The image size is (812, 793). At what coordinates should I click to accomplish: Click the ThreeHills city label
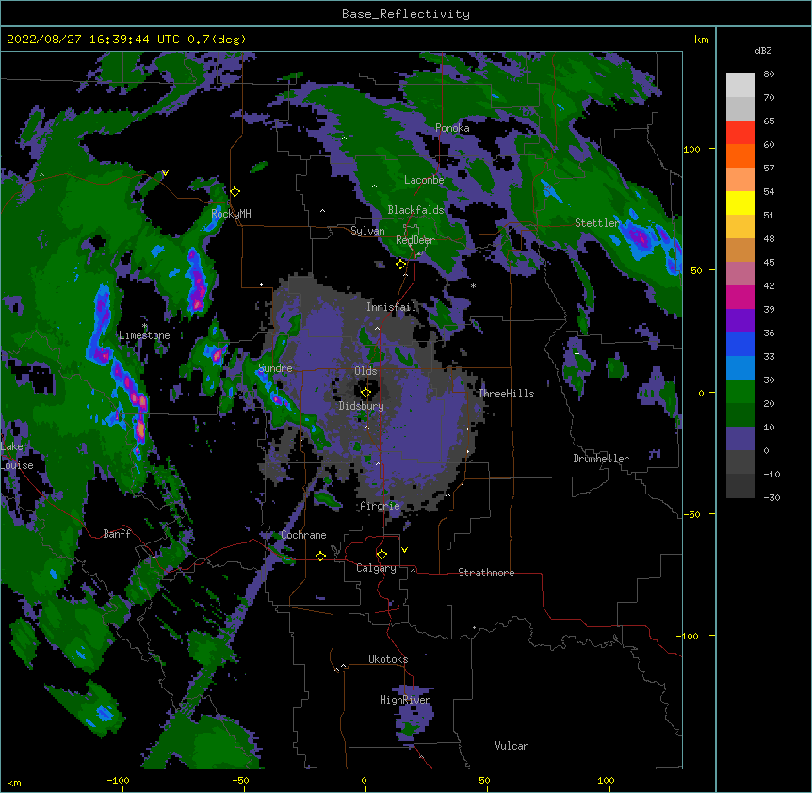(506, 394)
